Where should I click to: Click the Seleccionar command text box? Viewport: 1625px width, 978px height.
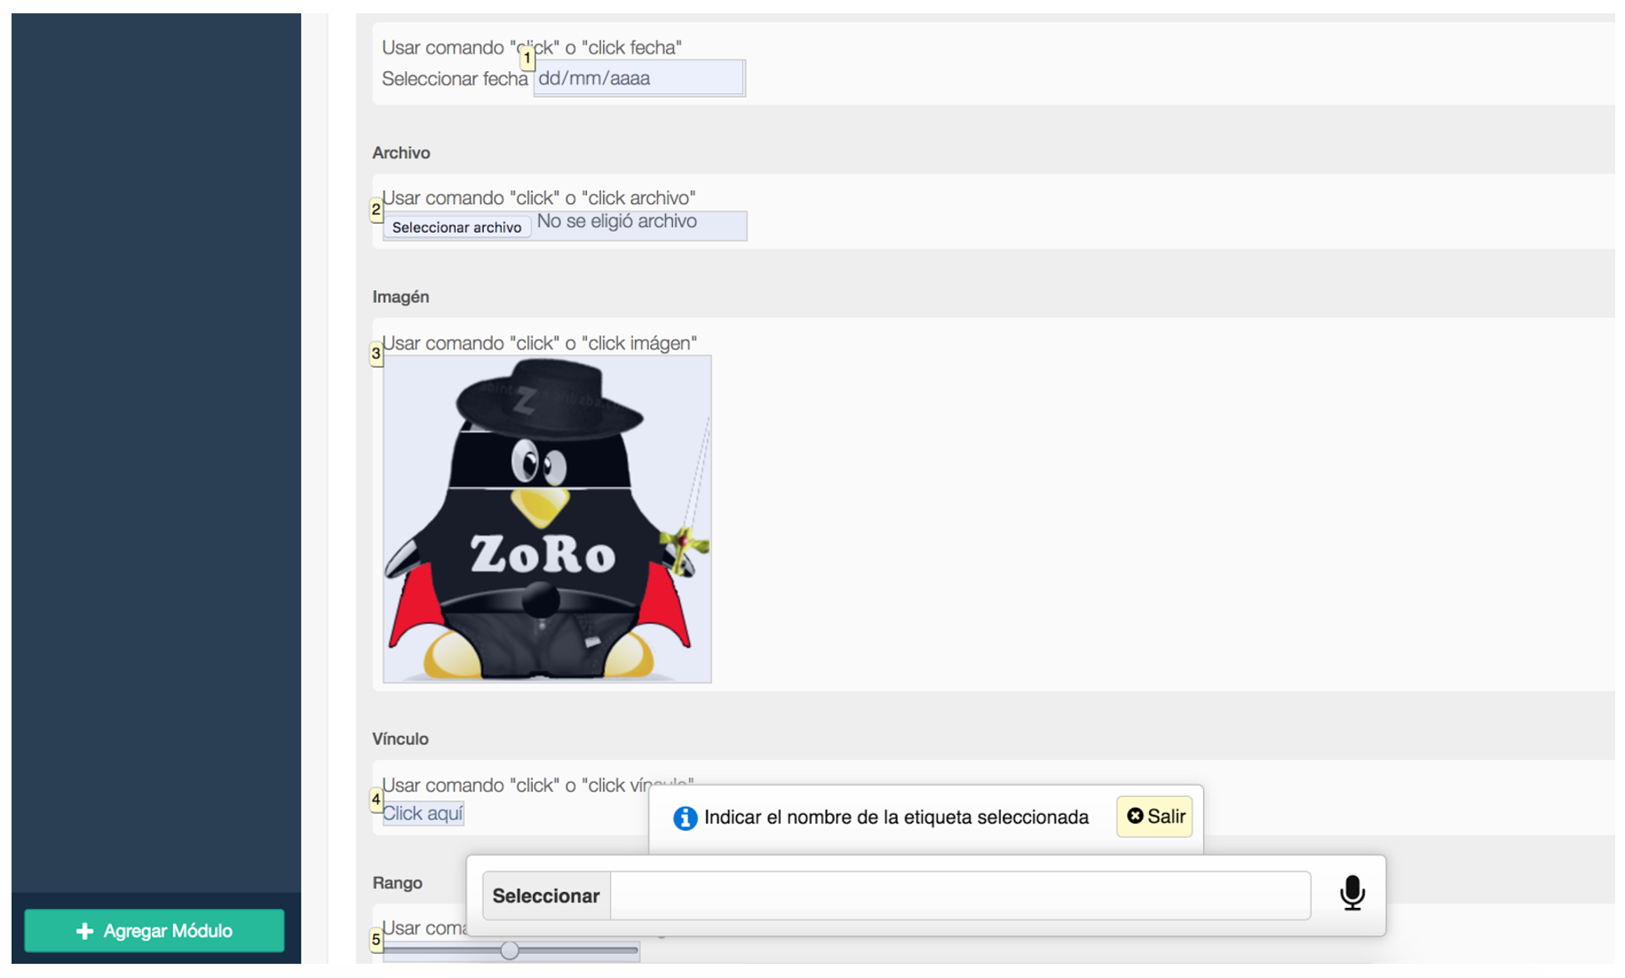click(960, 895)
